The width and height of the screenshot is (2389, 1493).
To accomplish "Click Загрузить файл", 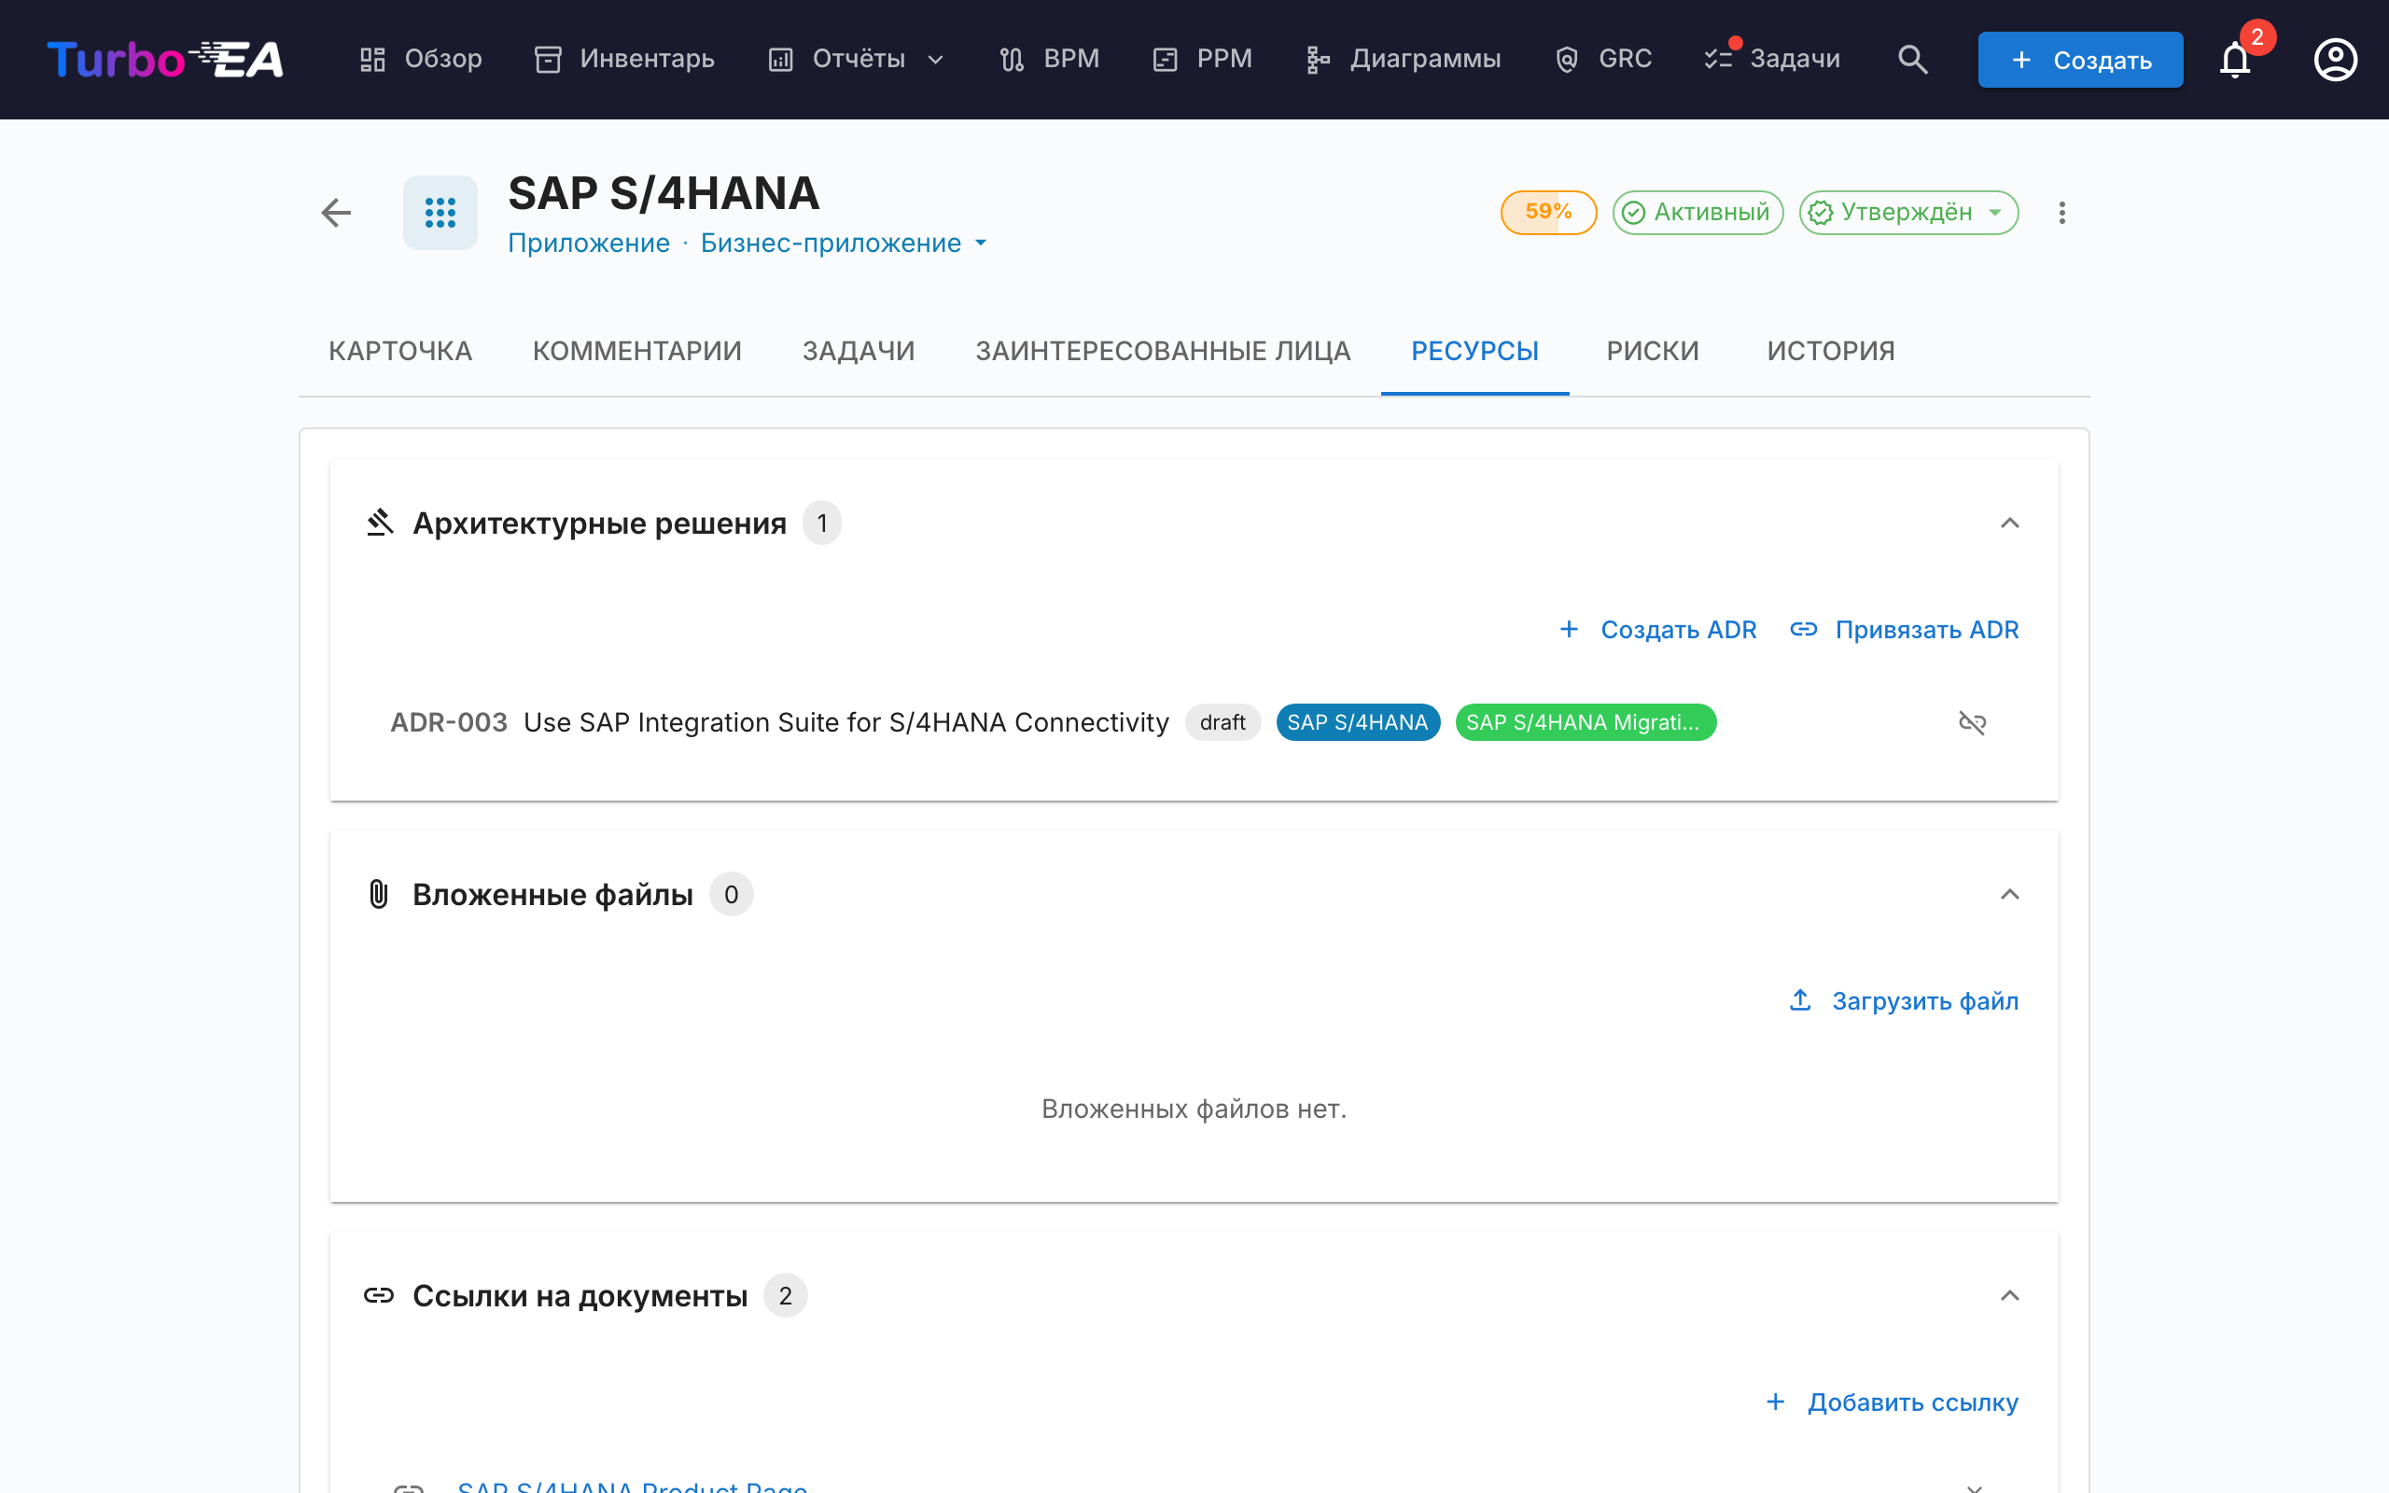I will [x=1904, y=1001].
